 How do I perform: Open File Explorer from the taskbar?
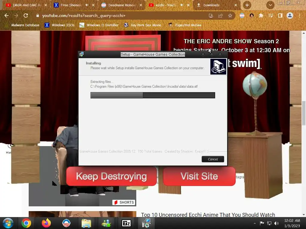[86, 223]
